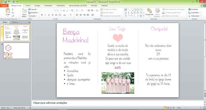Switch to the Inserir ribbon tab
The width and height of the screenshot is (206, 110).
tap(28, 6)
